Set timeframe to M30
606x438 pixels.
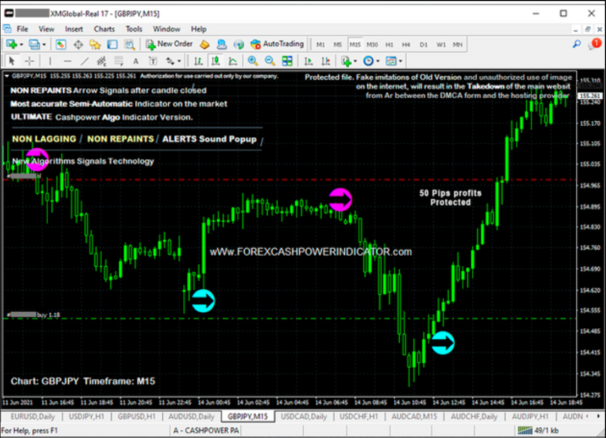coord(372,44)
